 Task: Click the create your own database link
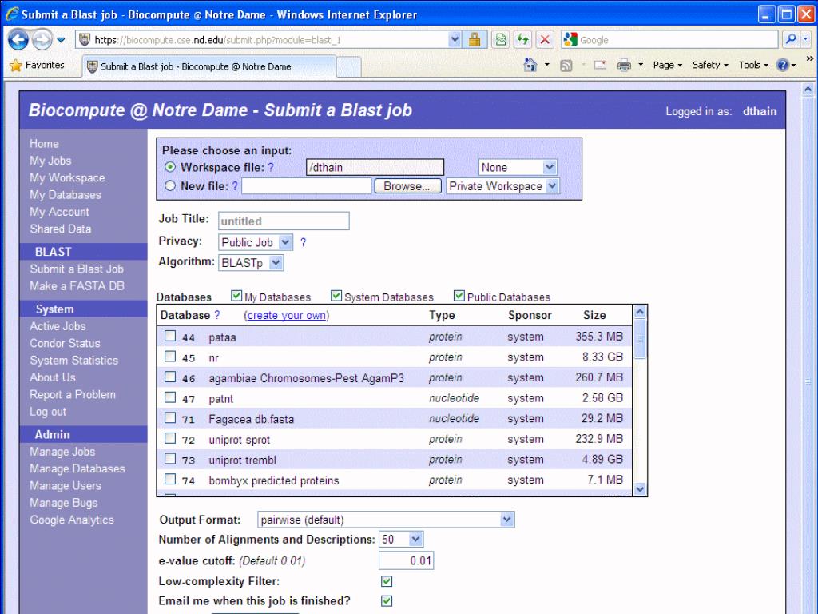click(287, 315)
